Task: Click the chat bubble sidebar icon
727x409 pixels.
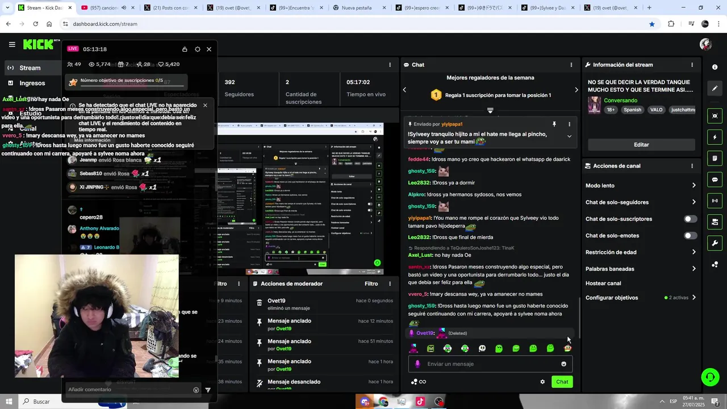Action: [715, 180]
